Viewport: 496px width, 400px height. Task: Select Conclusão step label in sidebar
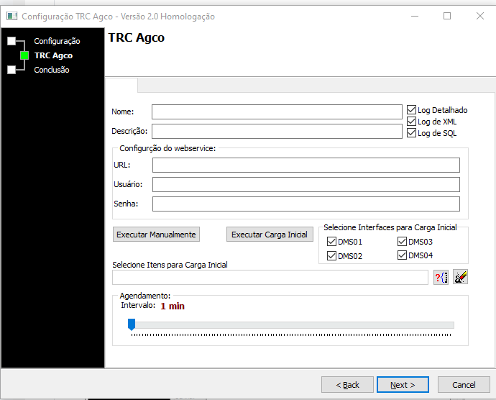pyautogui.click(x=52, y=70)
